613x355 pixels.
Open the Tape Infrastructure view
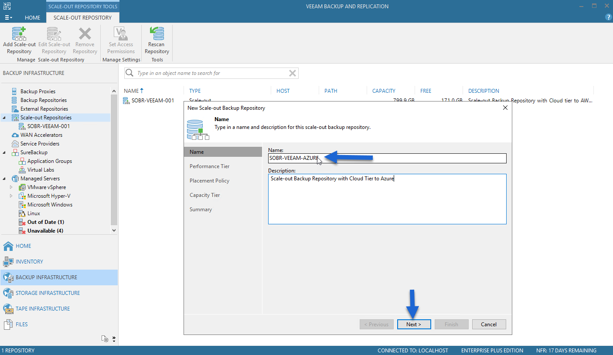[43, 308]
